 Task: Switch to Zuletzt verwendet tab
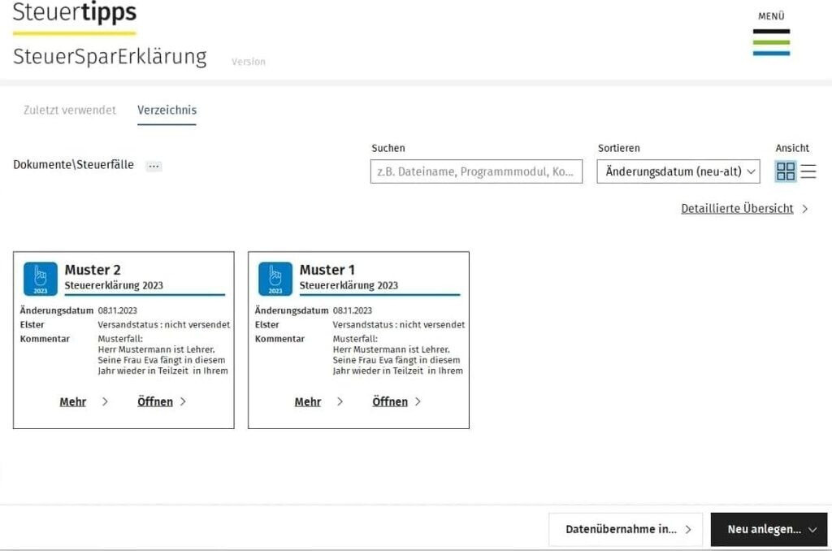70,110
